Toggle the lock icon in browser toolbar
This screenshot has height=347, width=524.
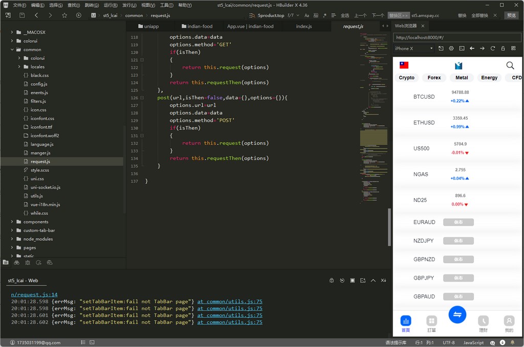(x=503, y=49)
